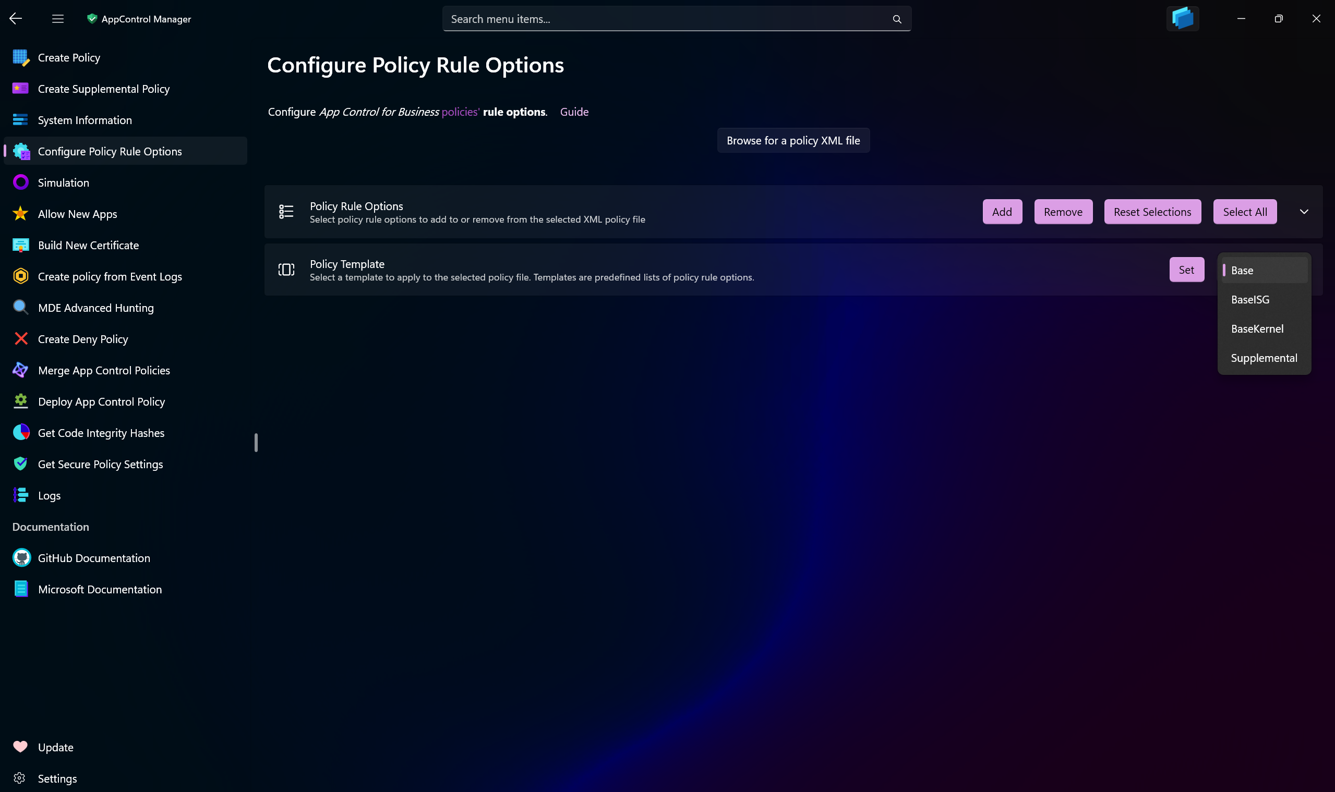Go to System Information page

tap(126, 120)
